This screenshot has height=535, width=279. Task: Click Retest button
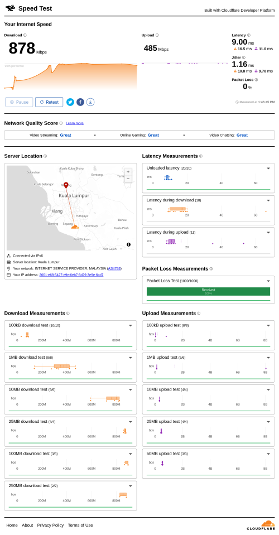(x=49, y=102)
